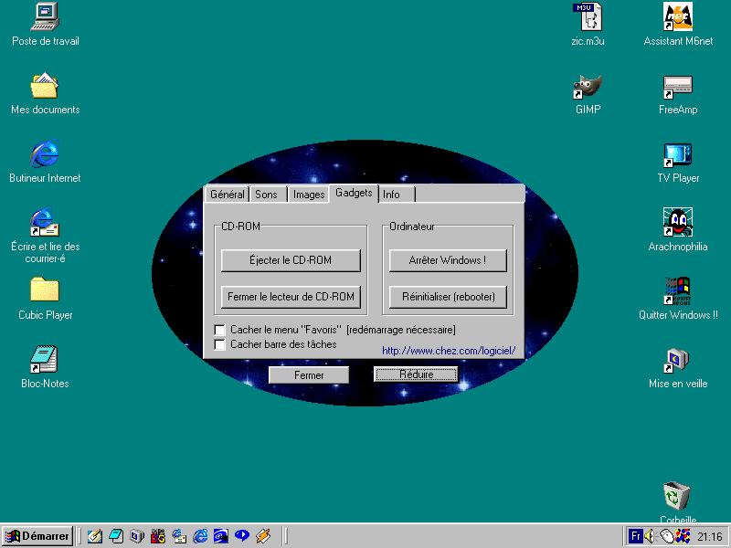Click the cyan notepad quick launch icon

point(116,536)
